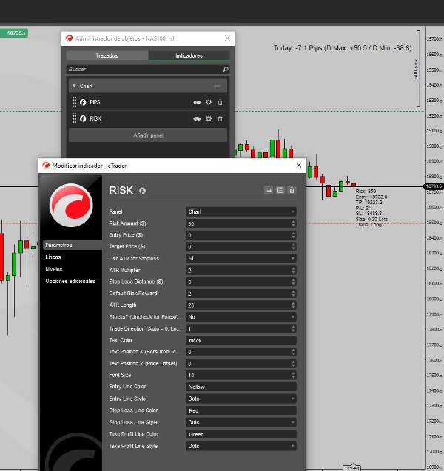444x471 pixels.
Task: Click the Trade: Long text on chart
Action: coord(369,224)
